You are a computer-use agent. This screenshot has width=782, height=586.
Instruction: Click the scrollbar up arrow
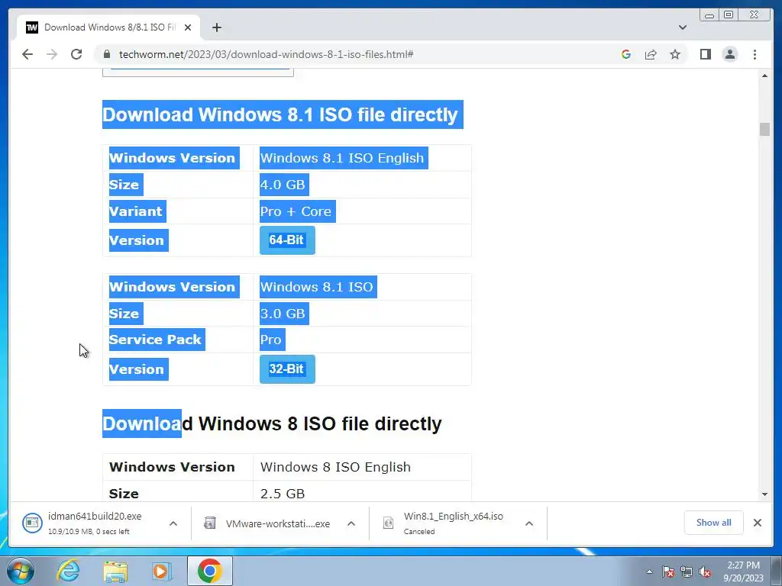(764, 76)
